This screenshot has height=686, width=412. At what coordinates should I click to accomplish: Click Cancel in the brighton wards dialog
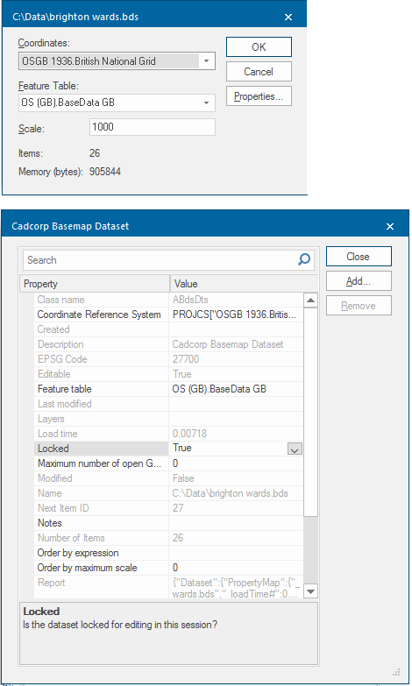(259, 71)
